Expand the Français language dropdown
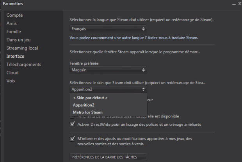 [x=108, y=28]
